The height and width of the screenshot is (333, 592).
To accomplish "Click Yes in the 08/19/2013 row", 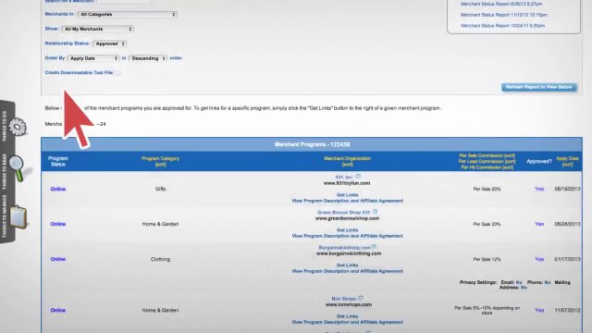I will 539,189.
